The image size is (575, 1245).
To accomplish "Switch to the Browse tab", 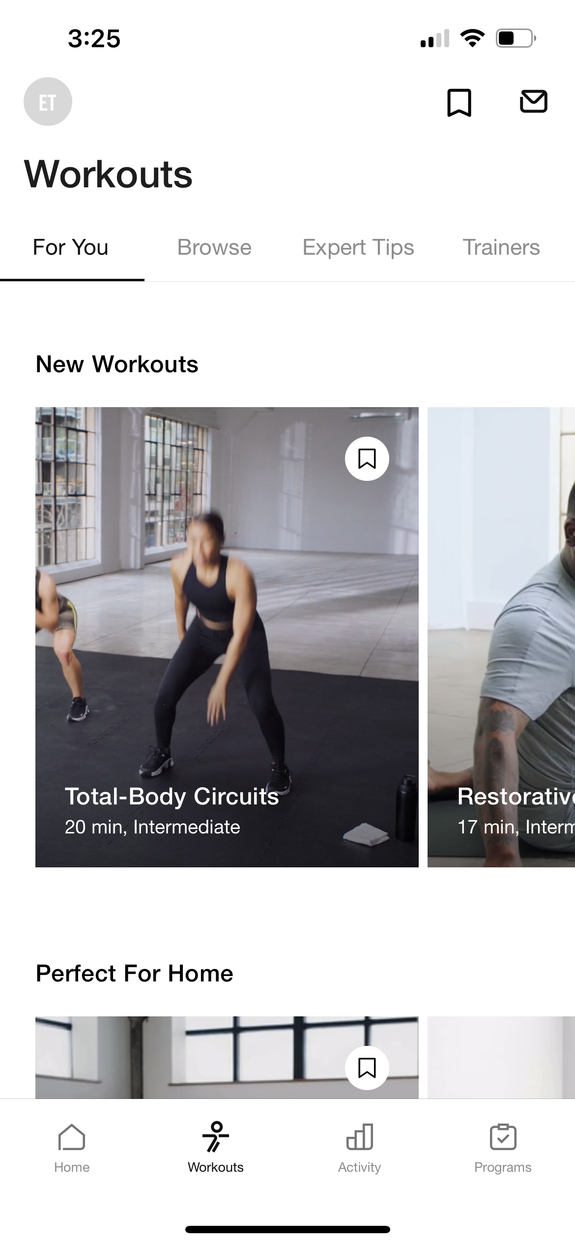I will 214,247.
